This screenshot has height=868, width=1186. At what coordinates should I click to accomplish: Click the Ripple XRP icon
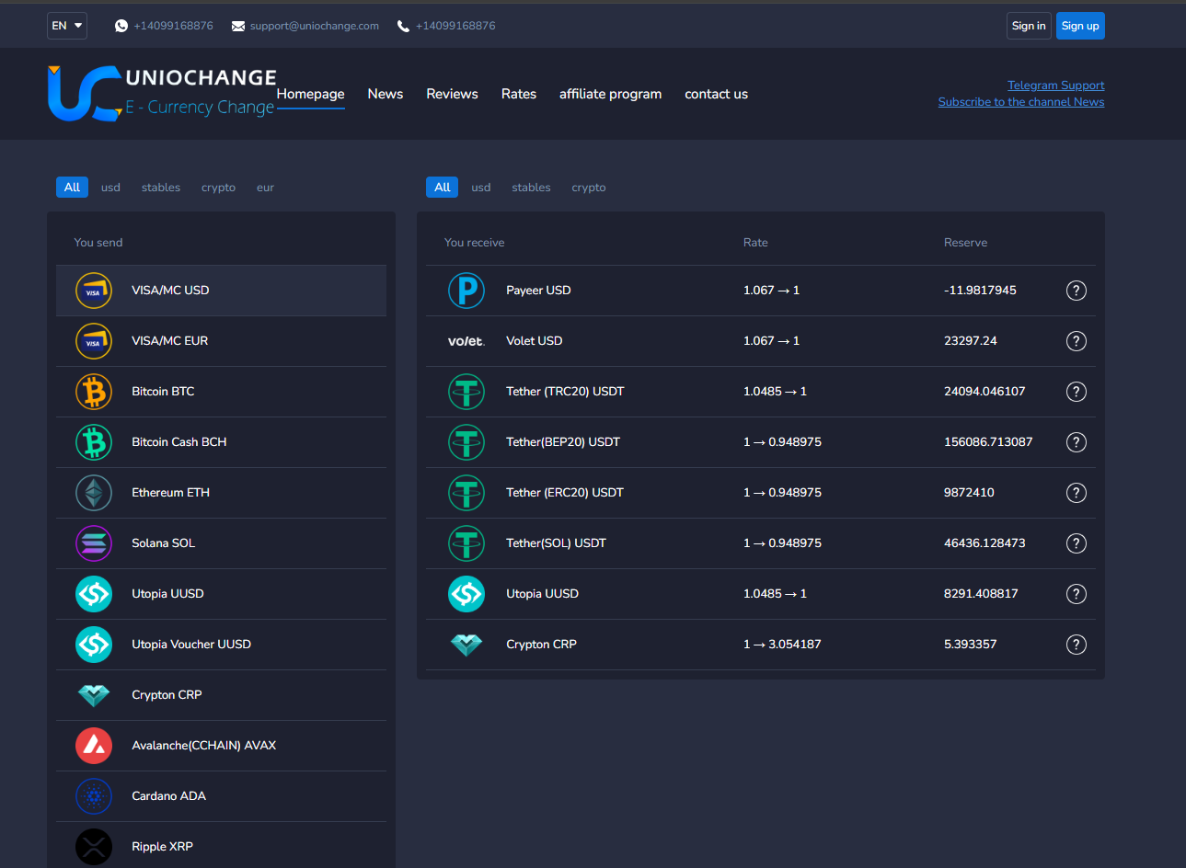[x=94, y=847]
